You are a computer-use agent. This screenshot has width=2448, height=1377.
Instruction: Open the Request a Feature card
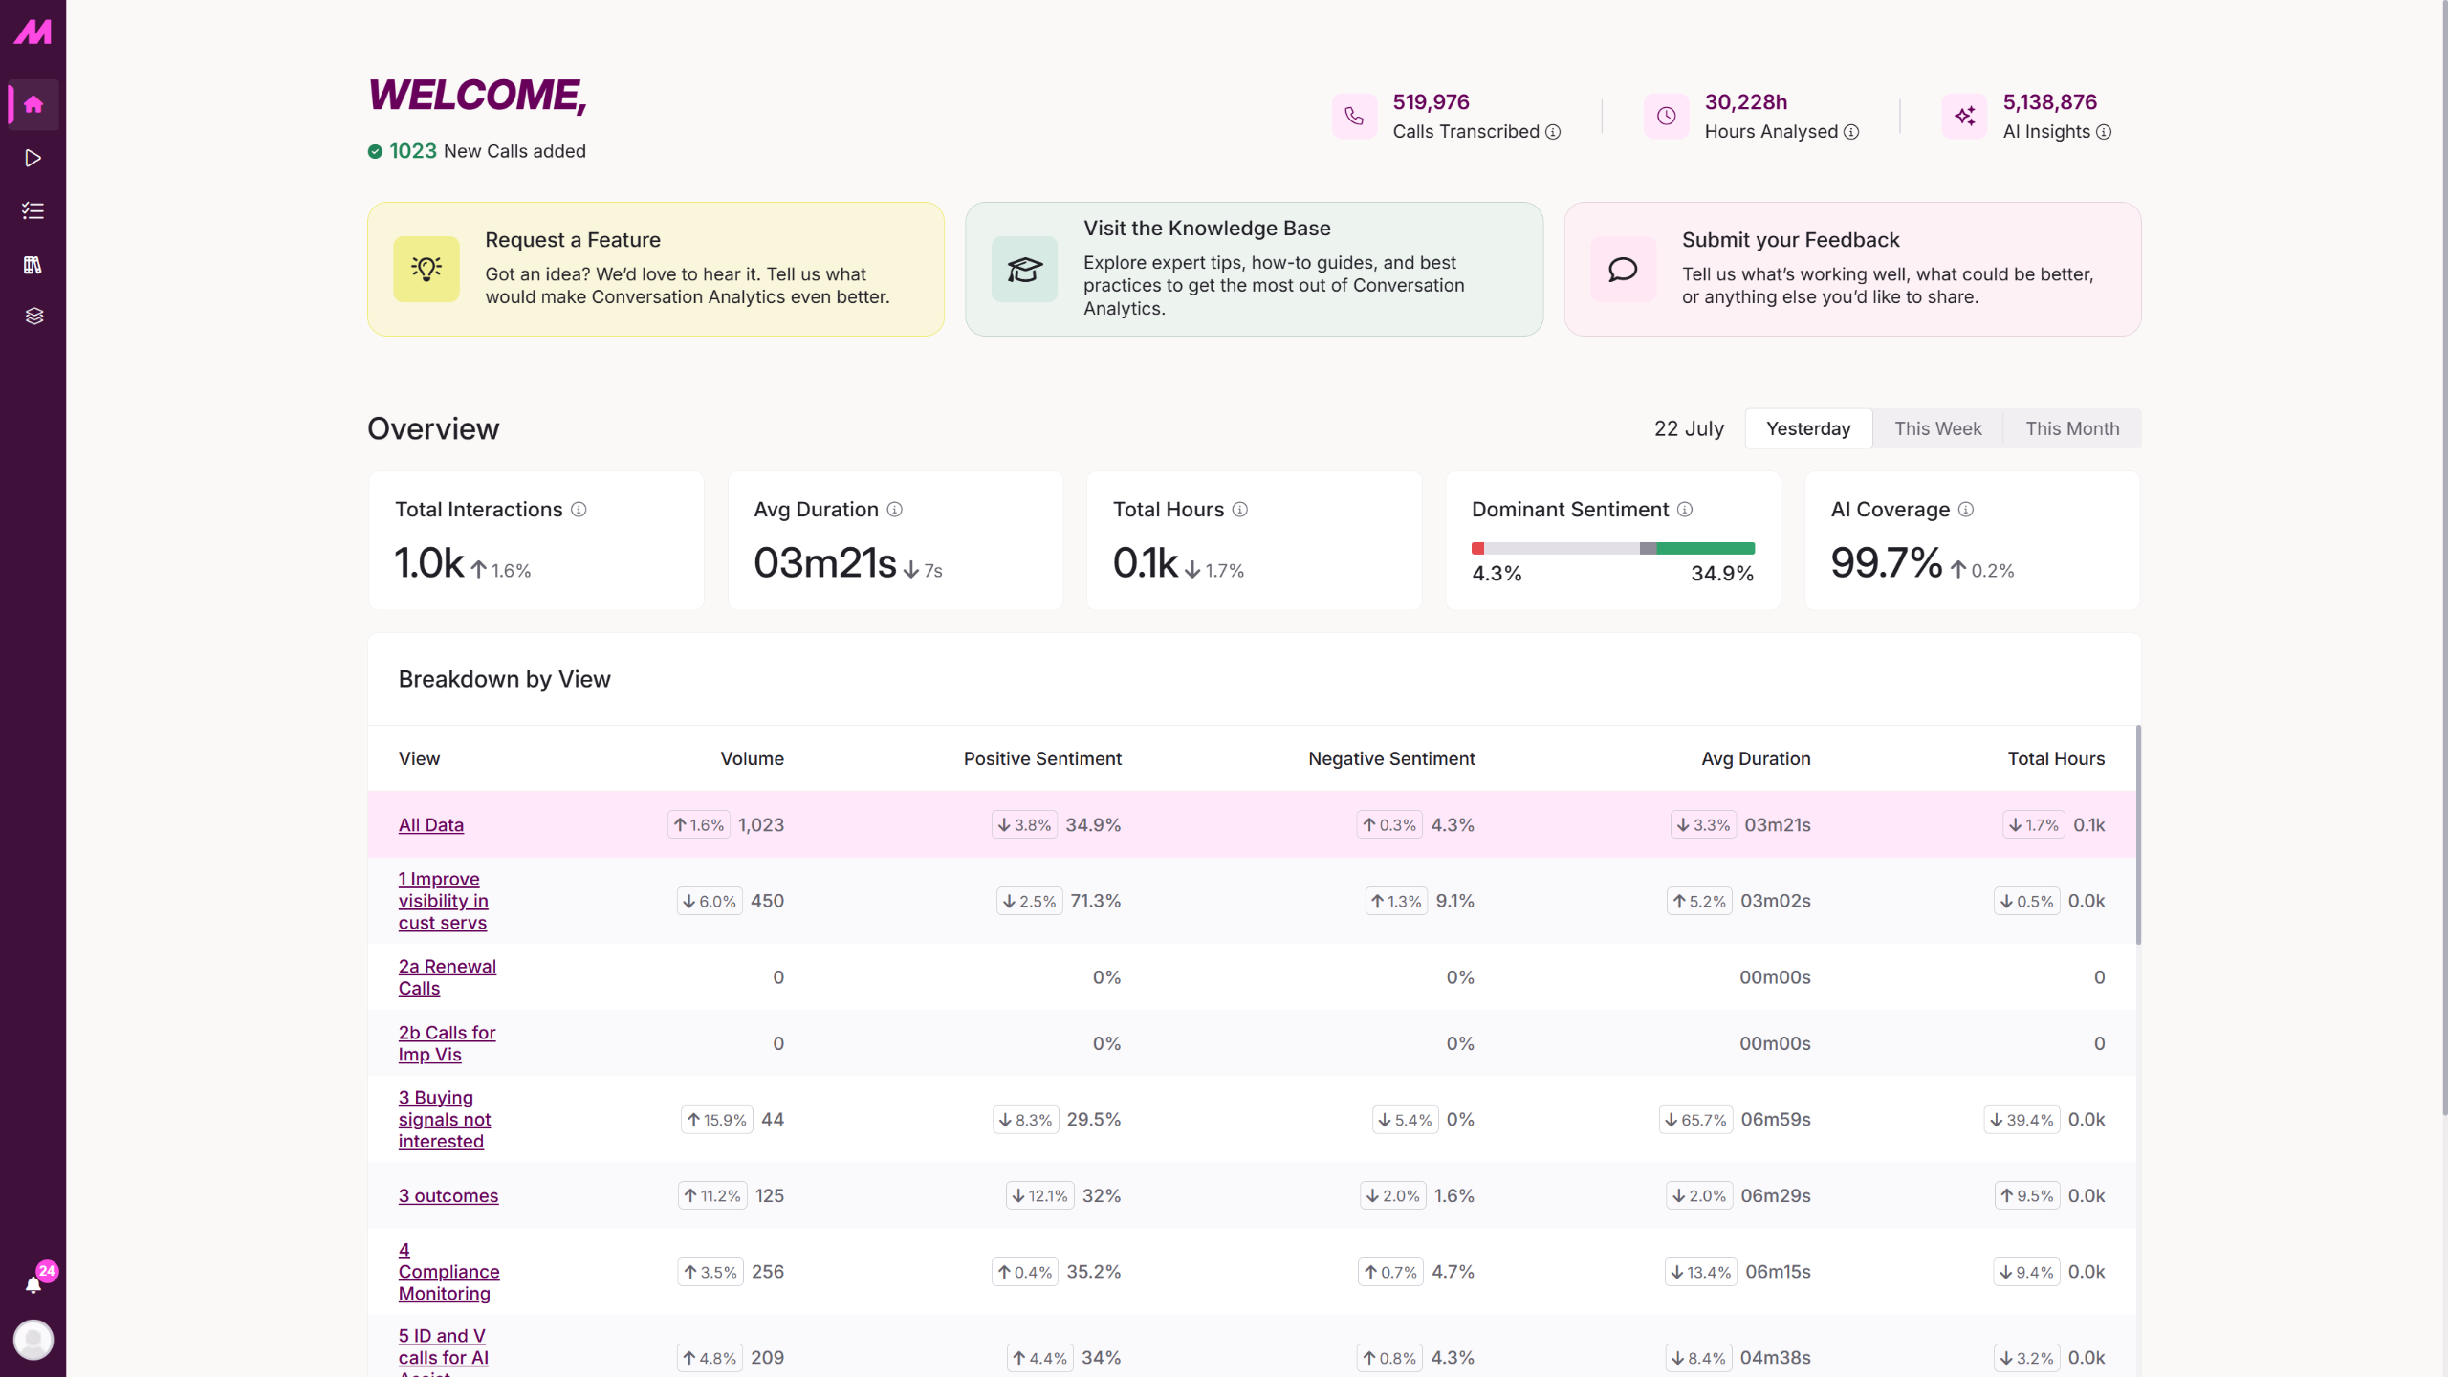click(656, 269)
